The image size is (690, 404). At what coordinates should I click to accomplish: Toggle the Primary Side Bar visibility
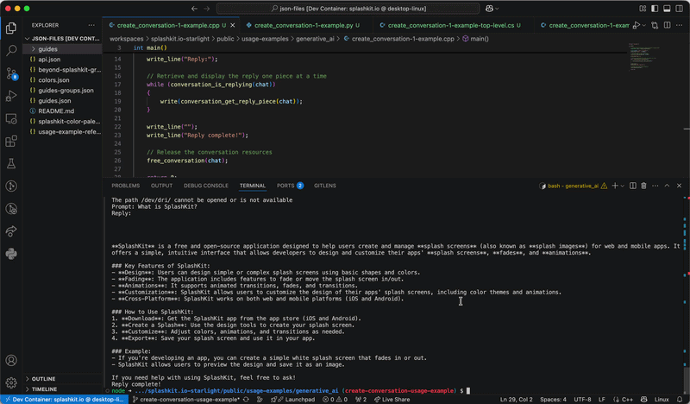point(655,9)
